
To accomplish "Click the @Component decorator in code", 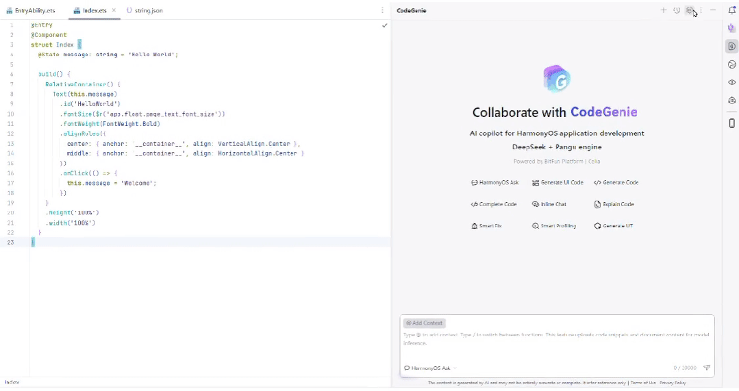I will coord(49,35).
